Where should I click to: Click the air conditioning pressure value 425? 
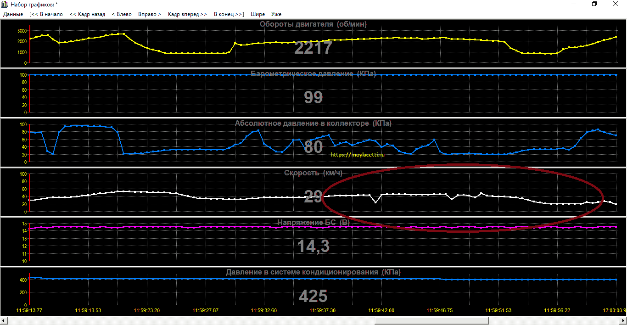[x=313, y=296]
